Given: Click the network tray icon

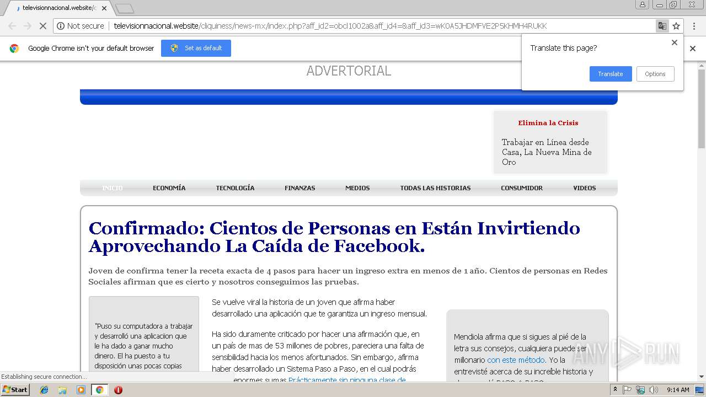Looking at the screenshot, I should coord(640,390).
